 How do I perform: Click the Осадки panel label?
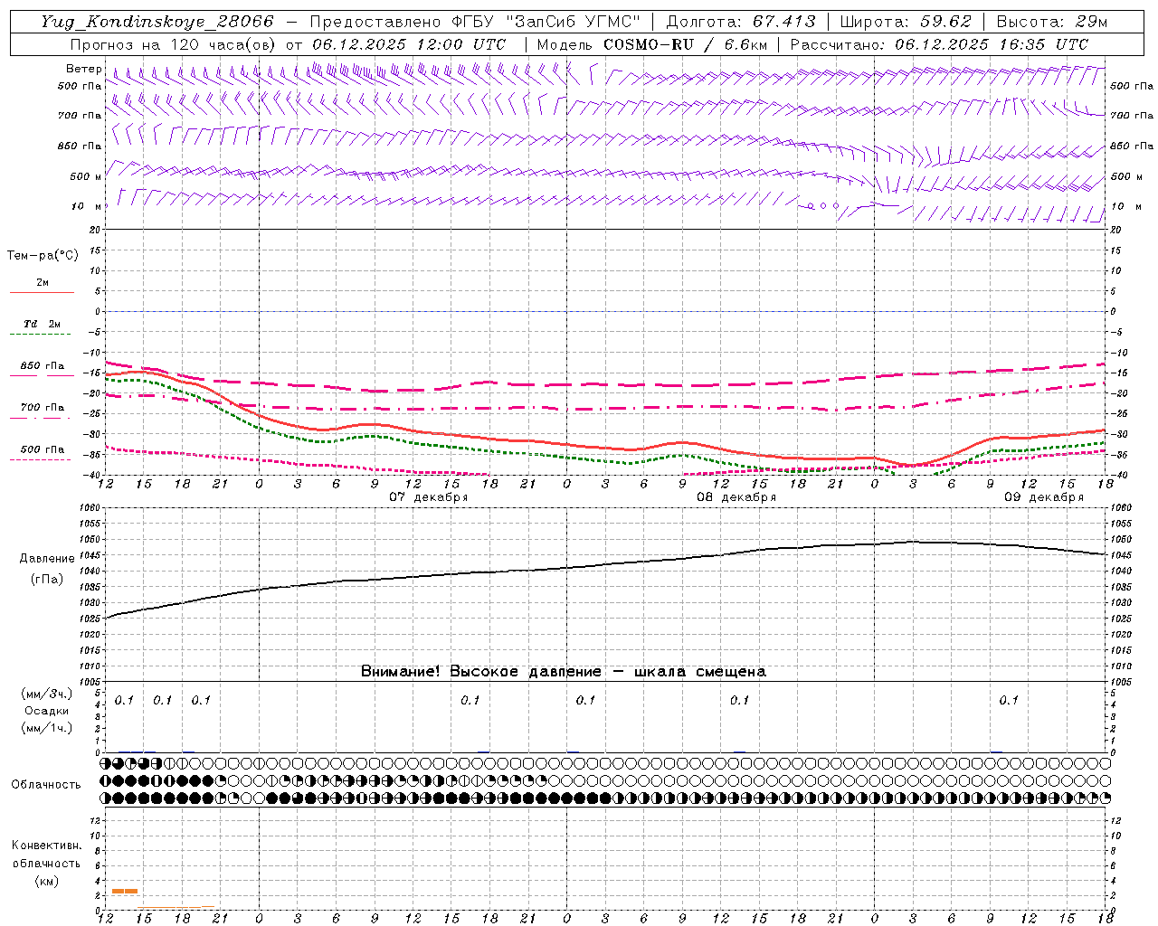tap(47, 711)
